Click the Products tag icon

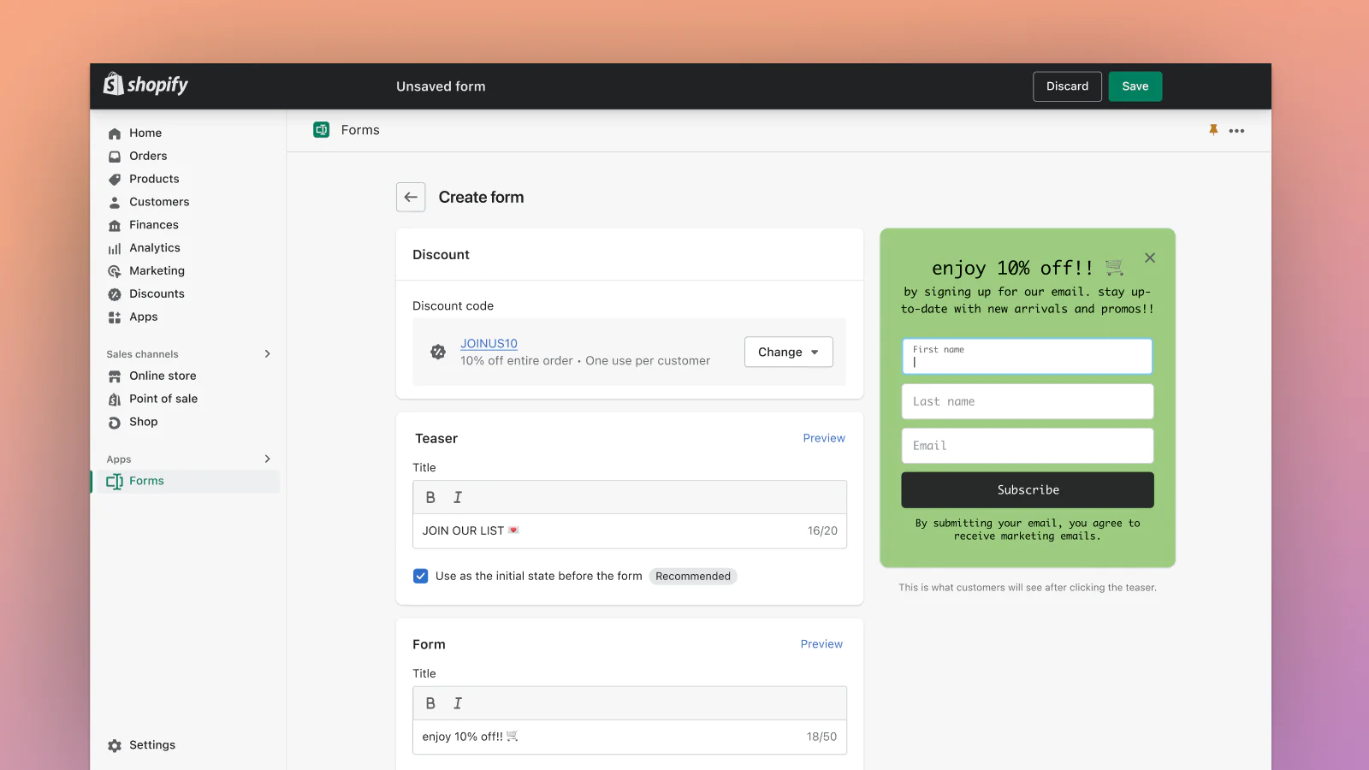click(x=115, y=180)
